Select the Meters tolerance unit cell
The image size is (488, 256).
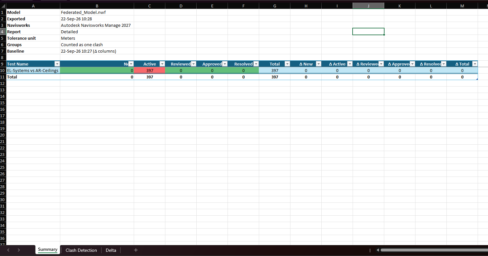[x=97, y=38]
